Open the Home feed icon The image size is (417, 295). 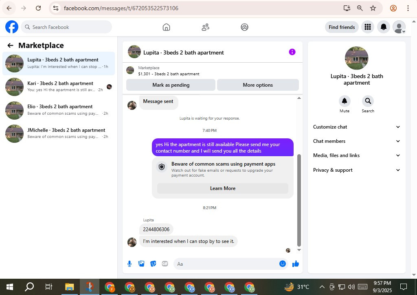point(166,27)
